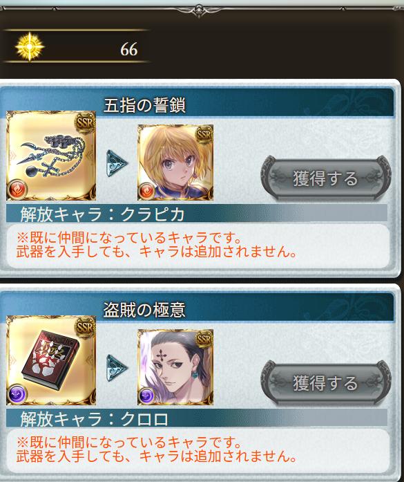Click the 66 currency count
The image size is (404, 482).
coord(129,49)
